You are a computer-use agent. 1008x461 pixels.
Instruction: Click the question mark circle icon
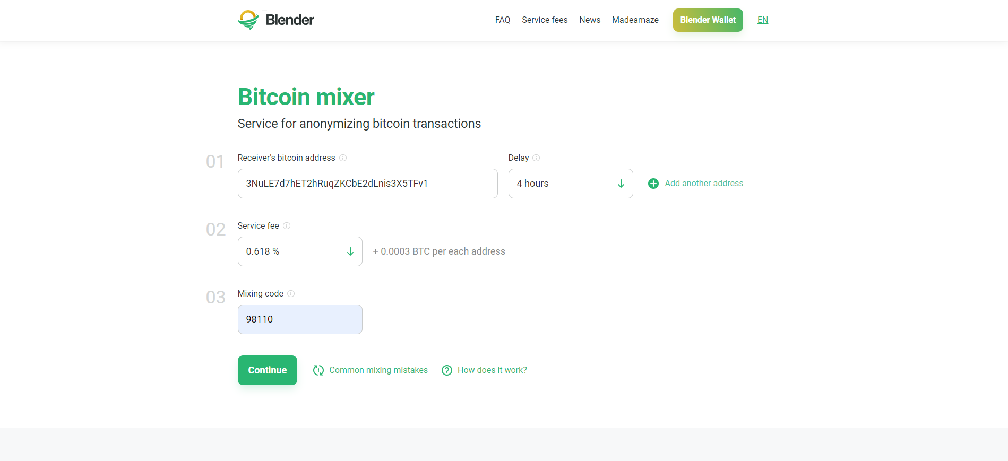[447, 370]
